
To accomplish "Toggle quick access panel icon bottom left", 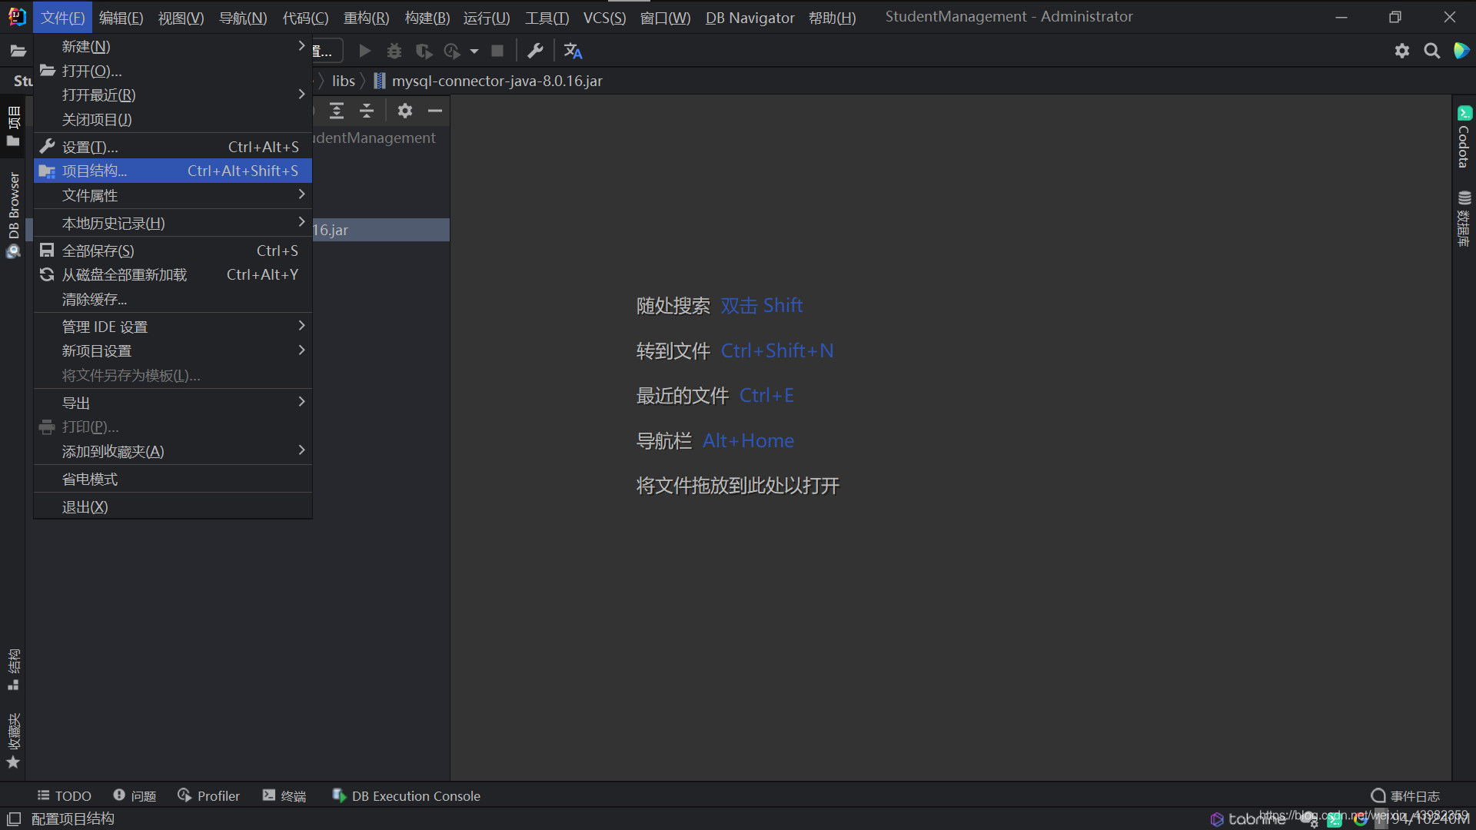I will [x=14, y=819].
